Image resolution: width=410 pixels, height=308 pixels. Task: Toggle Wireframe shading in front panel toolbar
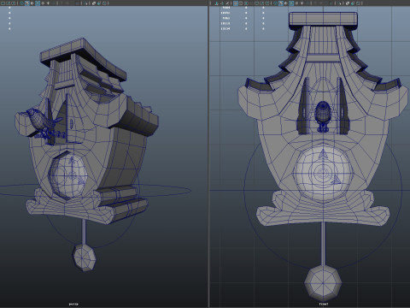(275, 3)
